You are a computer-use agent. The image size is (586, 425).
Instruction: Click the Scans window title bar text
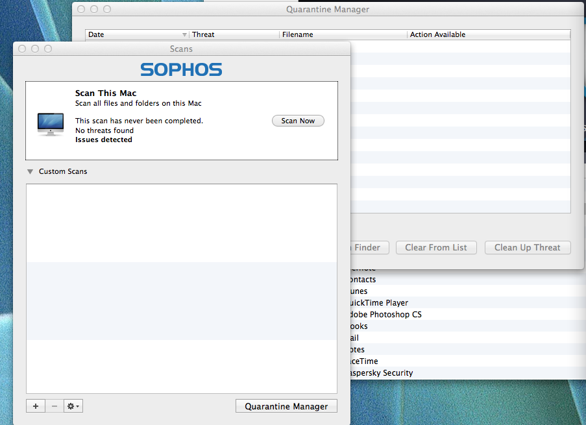181,49
